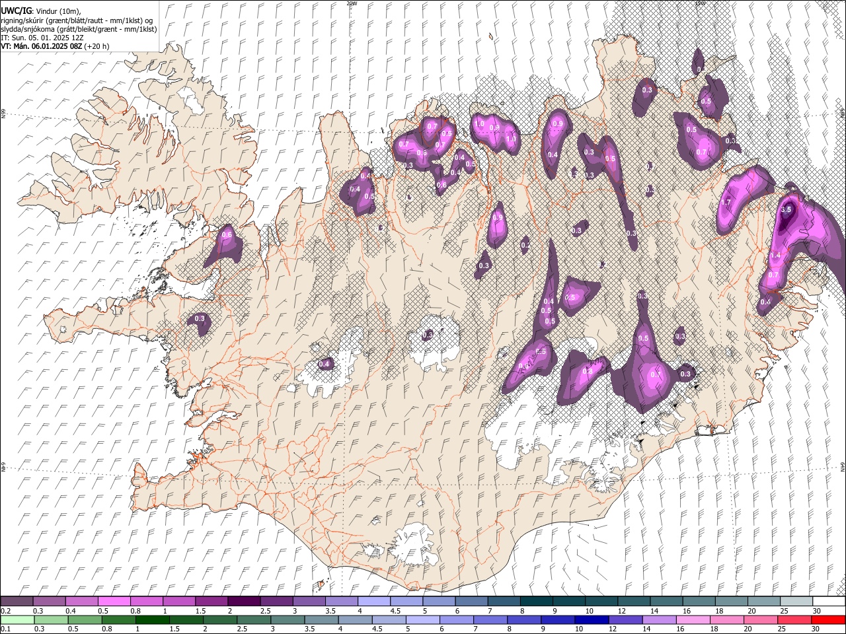
Task: Select the 1.4 precipitation value on the map
Action: [776, 256]
